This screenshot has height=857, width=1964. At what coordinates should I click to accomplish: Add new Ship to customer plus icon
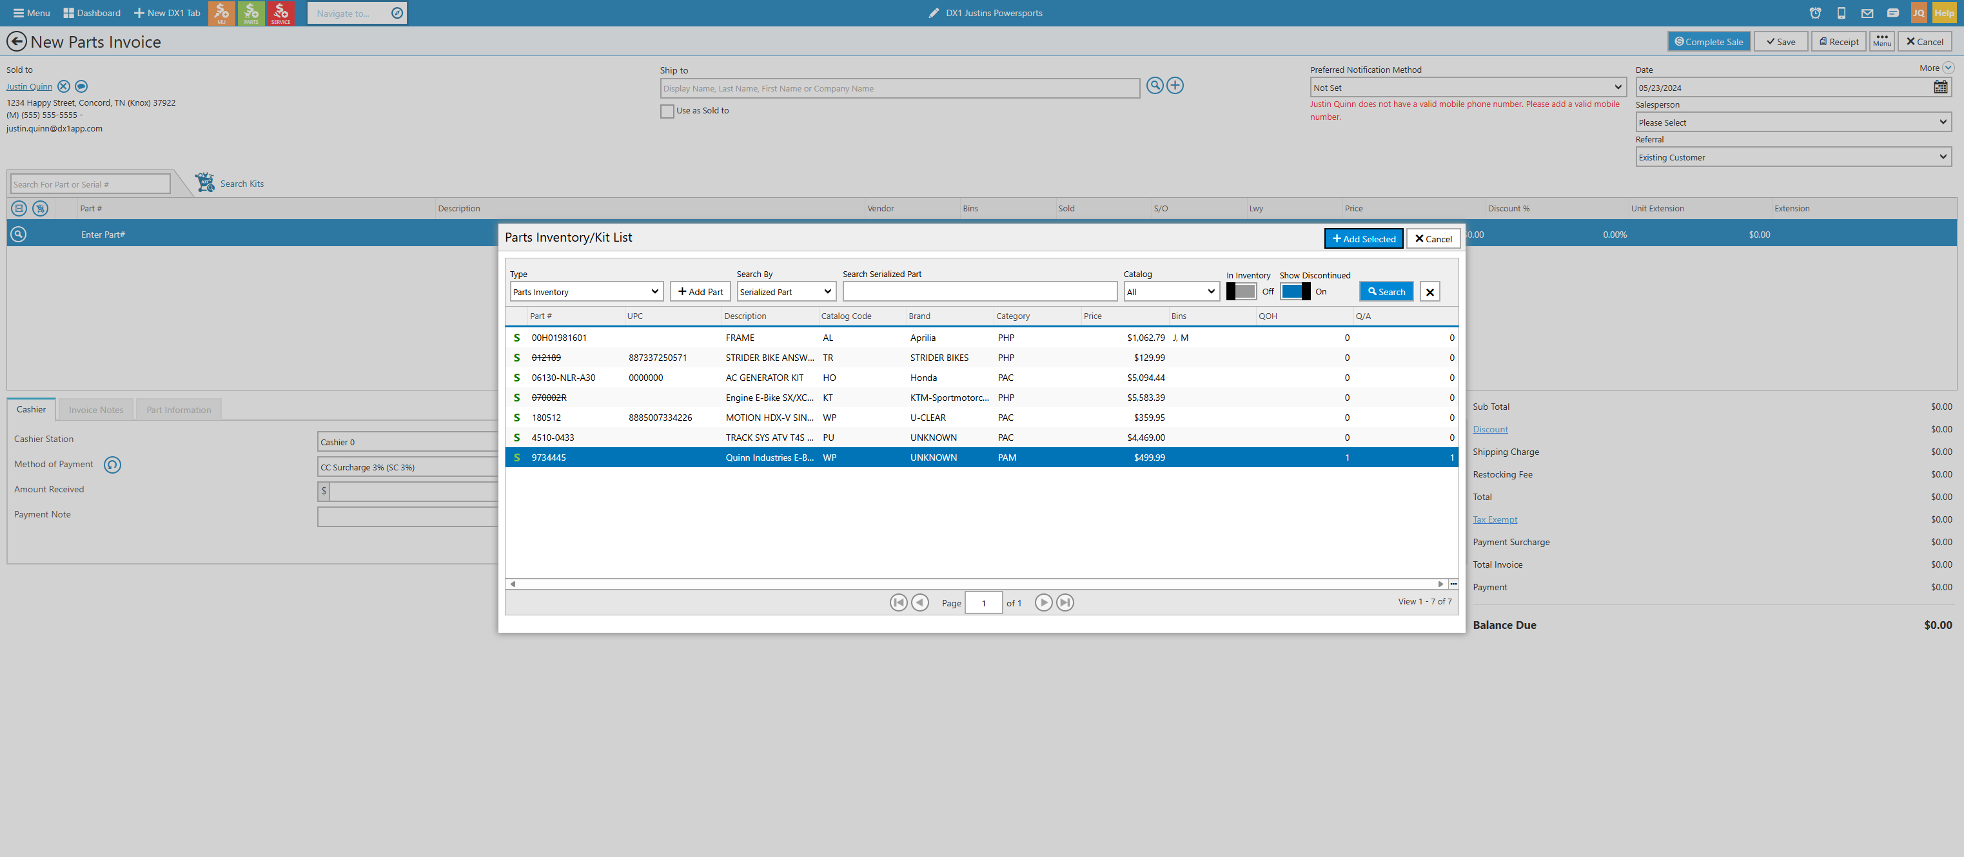pyautogui.click(x=1175, y=85)
